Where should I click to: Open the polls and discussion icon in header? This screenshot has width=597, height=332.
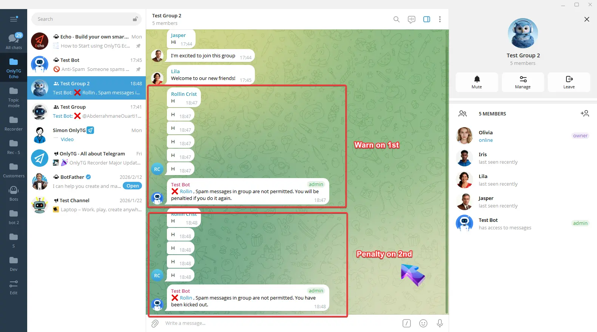(411, 19)
